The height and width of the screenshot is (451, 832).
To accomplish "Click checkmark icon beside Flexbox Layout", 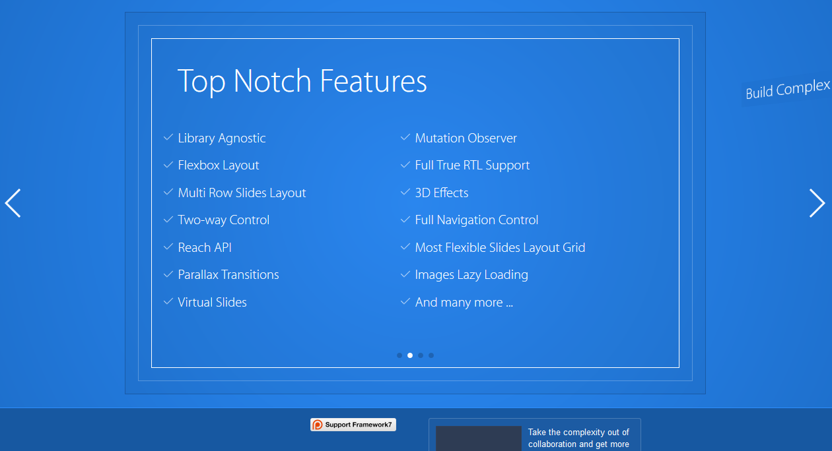I will (168, 164).
